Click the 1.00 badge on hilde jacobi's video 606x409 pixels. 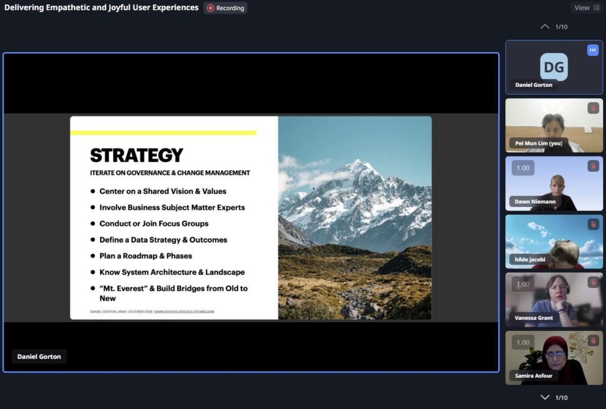tap(523, 226)
